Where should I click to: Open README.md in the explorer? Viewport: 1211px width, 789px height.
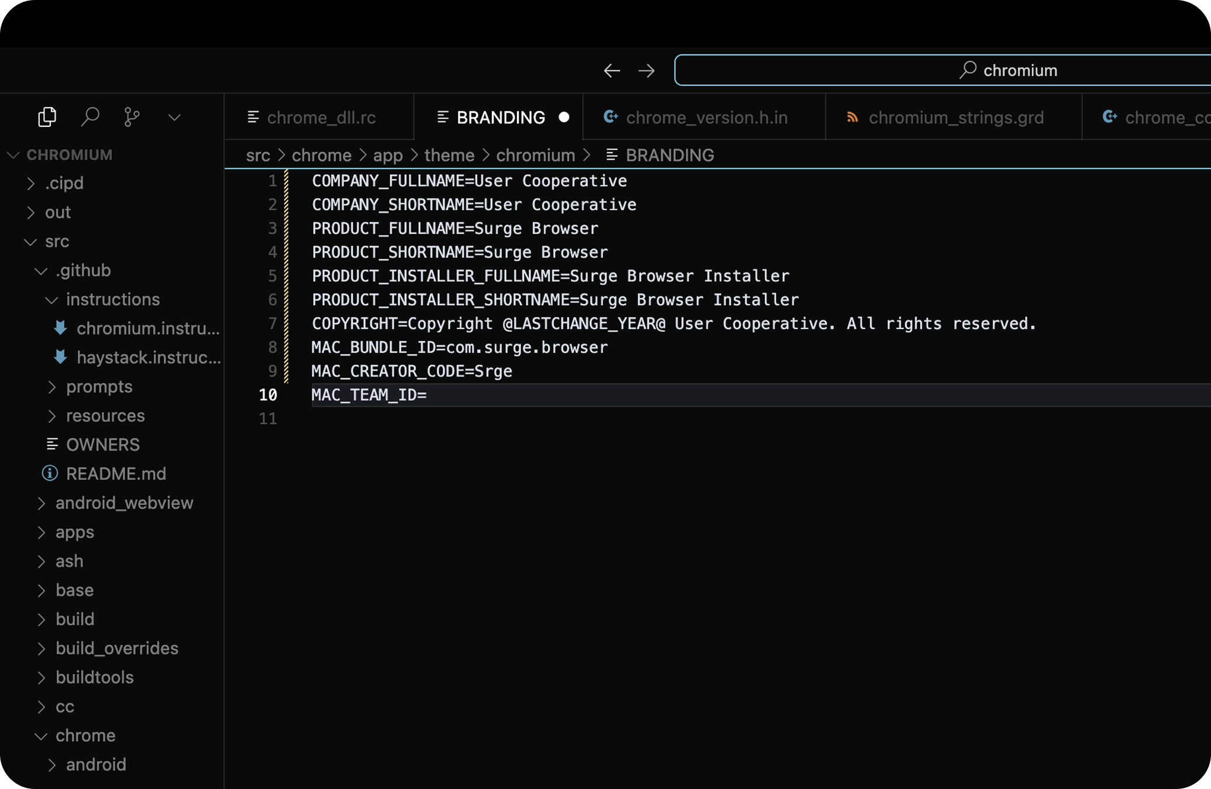click(x=112, y=474)
